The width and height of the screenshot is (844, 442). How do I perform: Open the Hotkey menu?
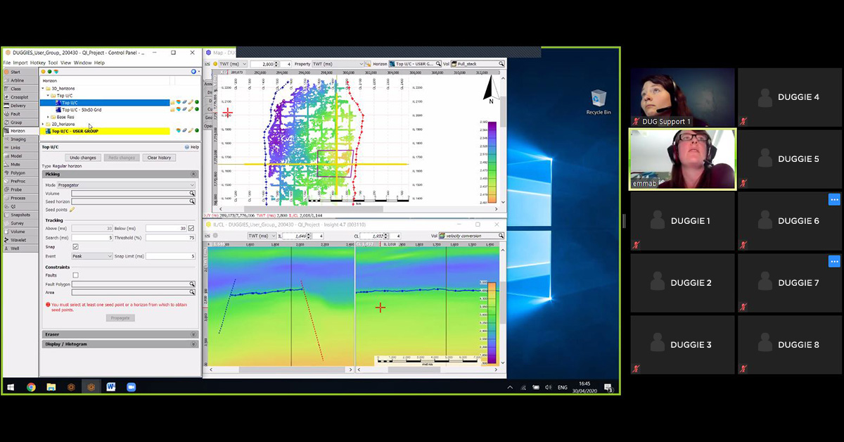(37, 63)
